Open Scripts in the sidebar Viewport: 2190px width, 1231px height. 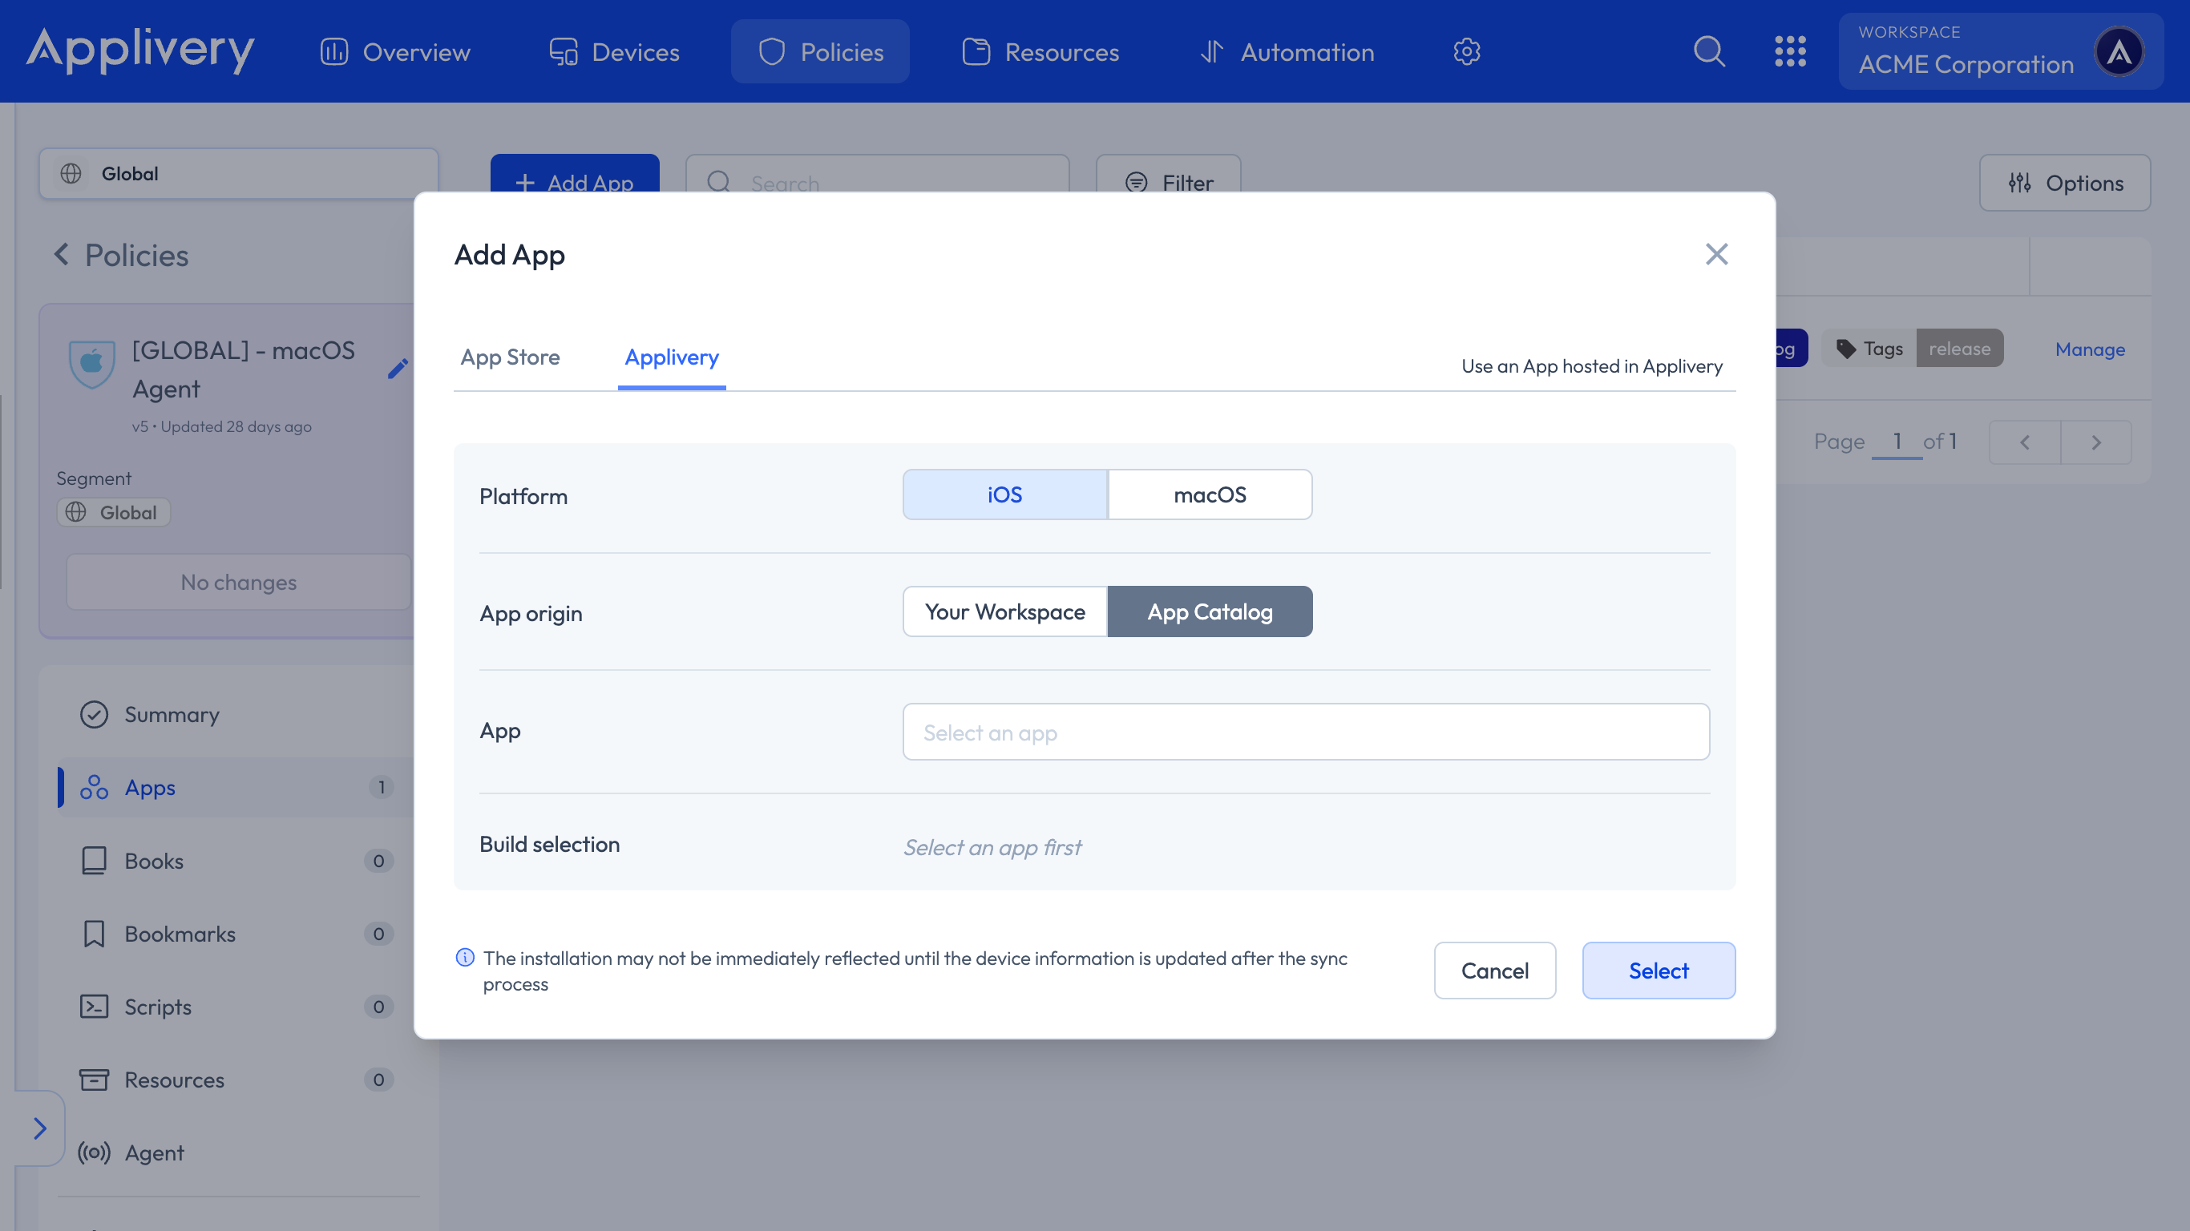(x=236, y=1007)
